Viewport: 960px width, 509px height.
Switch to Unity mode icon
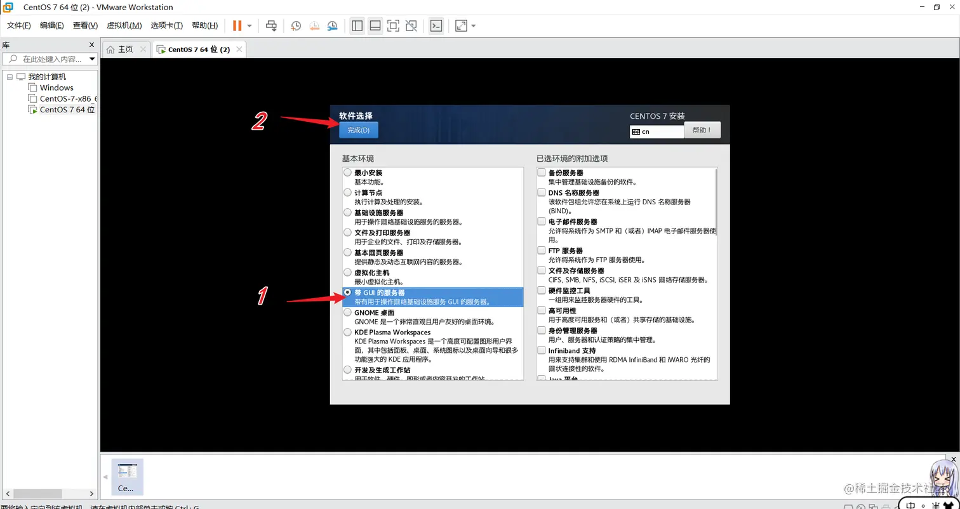coord(411,25)
